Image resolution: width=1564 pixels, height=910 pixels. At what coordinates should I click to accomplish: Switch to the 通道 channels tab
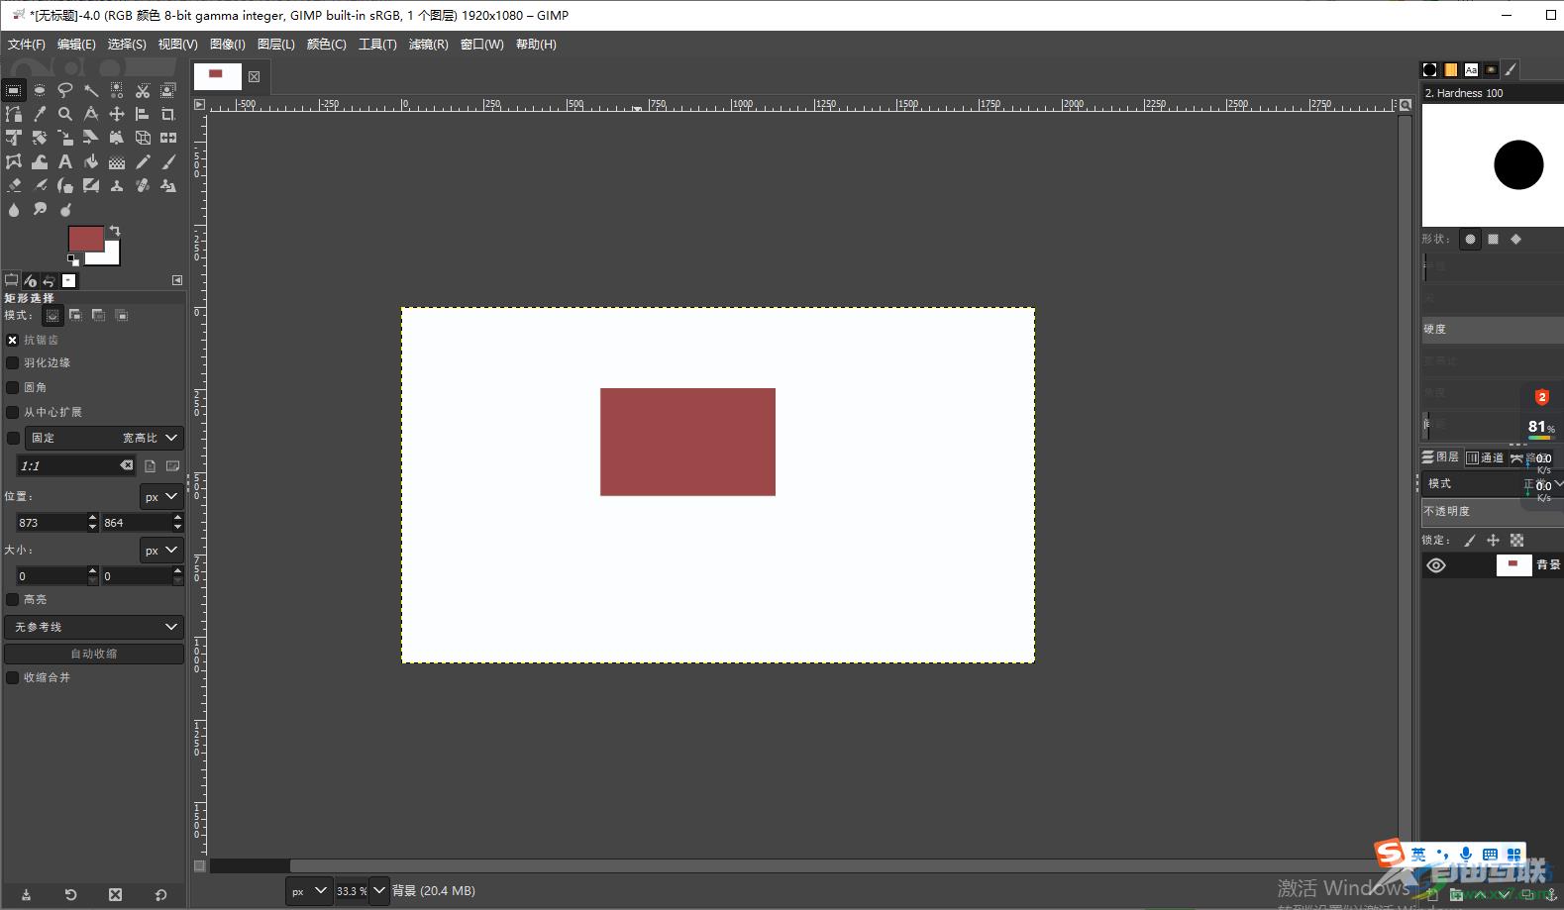click(1485, 457)
